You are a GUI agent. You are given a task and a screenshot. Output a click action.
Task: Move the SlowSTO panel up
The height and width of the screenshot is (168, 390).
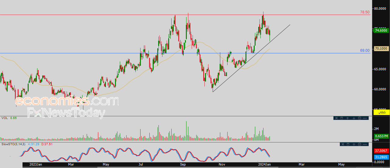pos(354,144)
